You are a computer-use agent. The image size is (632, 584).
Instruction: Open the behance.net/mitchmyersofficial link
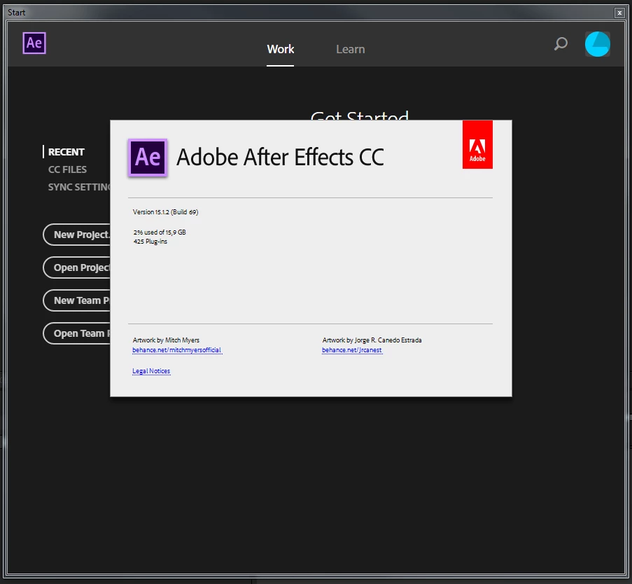(x=177, y=350)
